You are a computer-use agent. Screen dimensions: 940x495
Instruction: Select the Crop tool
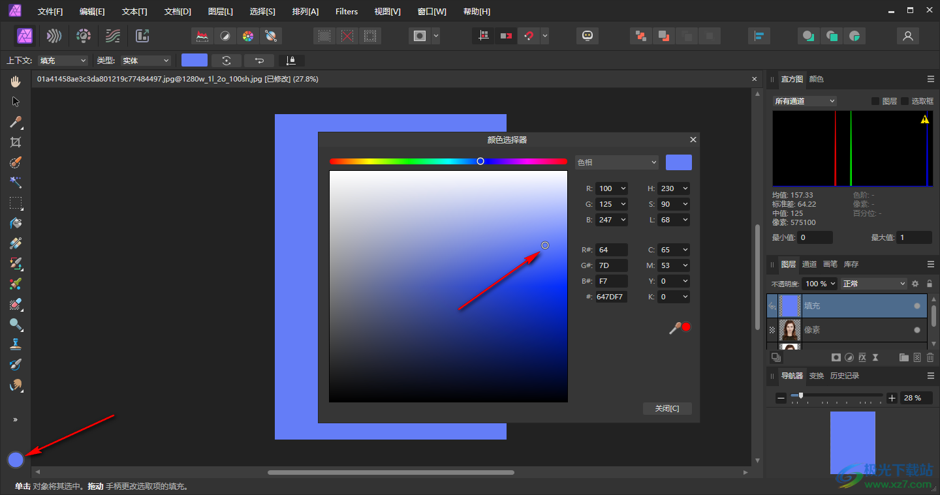tap(16, 142)
